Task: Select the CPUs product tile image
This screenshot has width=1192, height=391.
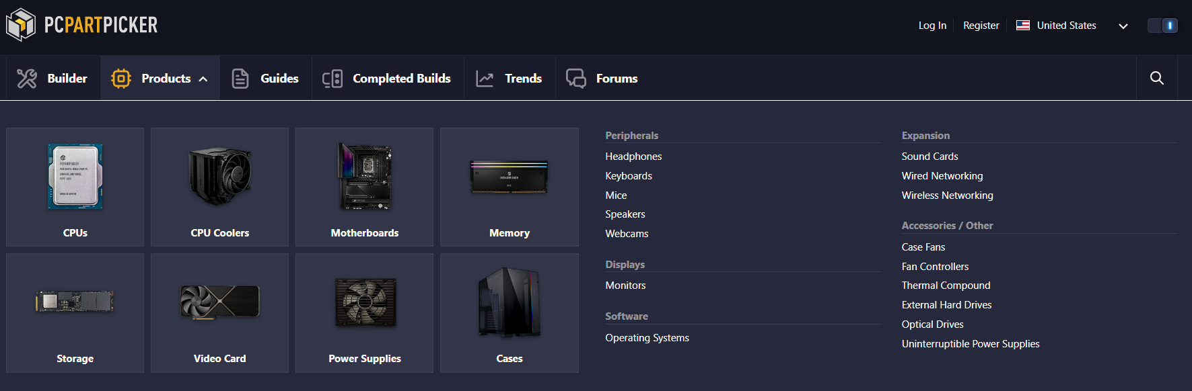Action: [x=75, y=176]
